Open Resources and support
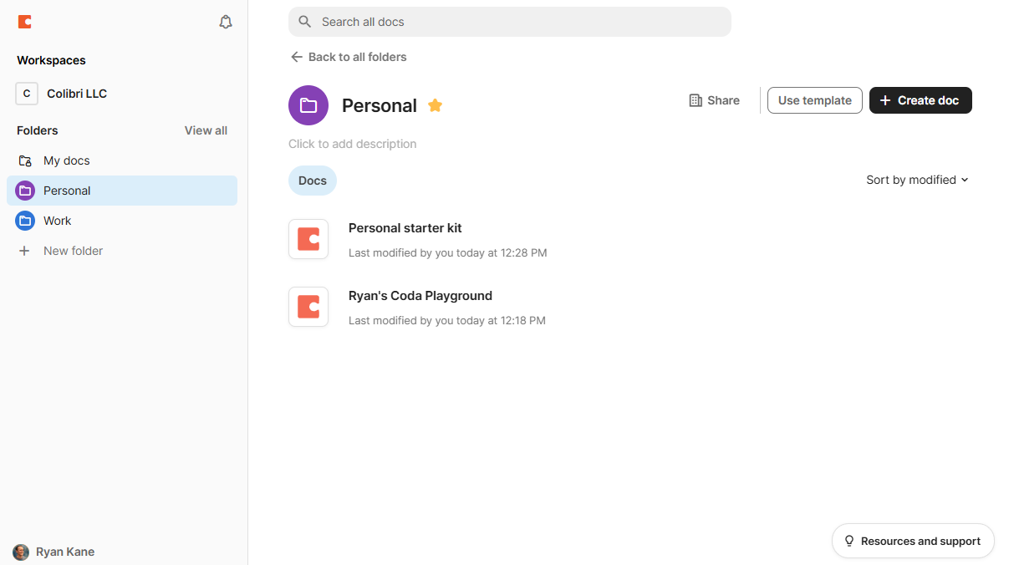 [912, 541]
